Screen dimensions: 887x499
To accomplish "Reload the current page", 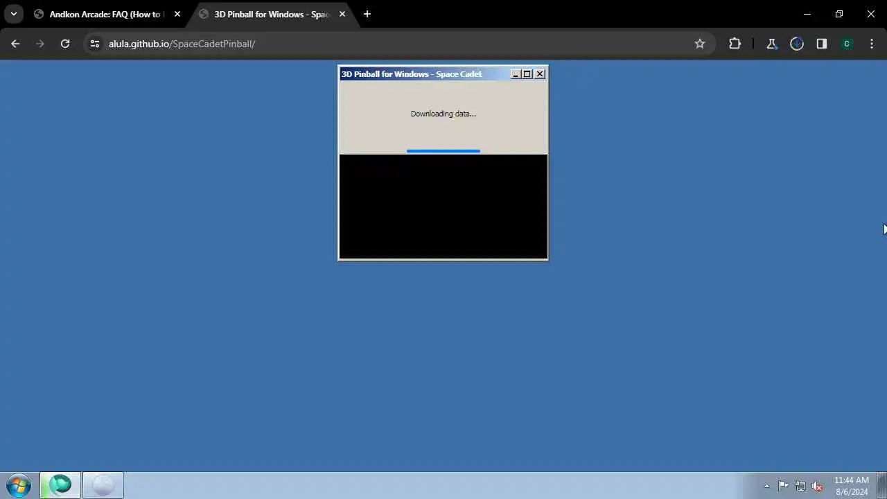I will pyautogui.click(x=65, y=44).
